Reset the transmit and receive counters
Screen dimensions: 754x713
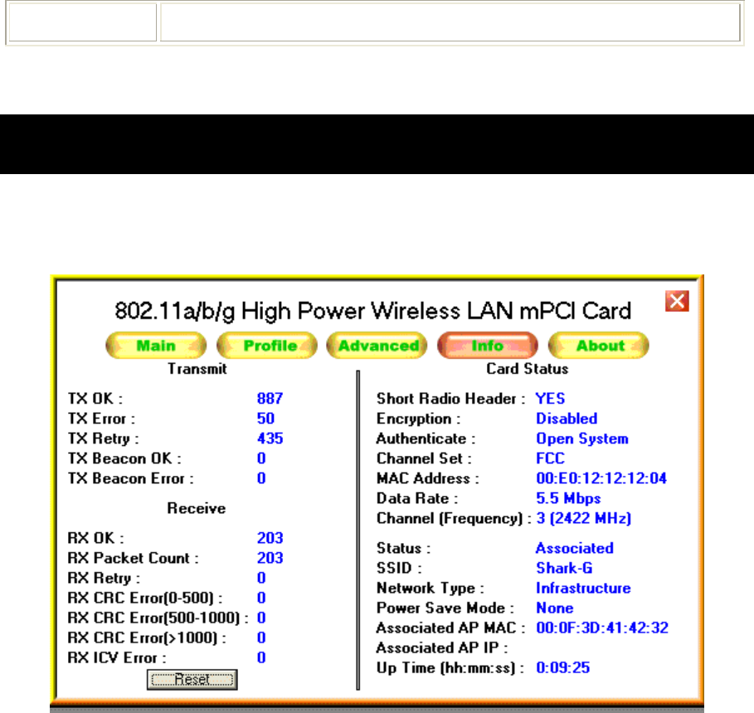point(192,680)
